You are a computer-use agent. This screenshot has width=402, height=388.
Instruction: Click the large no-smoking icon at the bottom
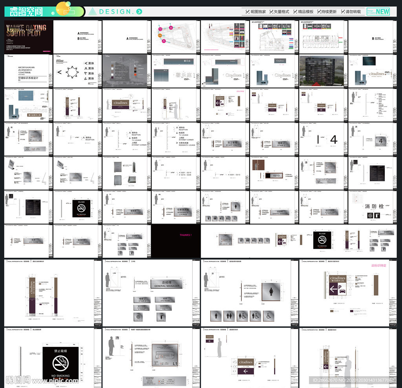pos(60,363)
